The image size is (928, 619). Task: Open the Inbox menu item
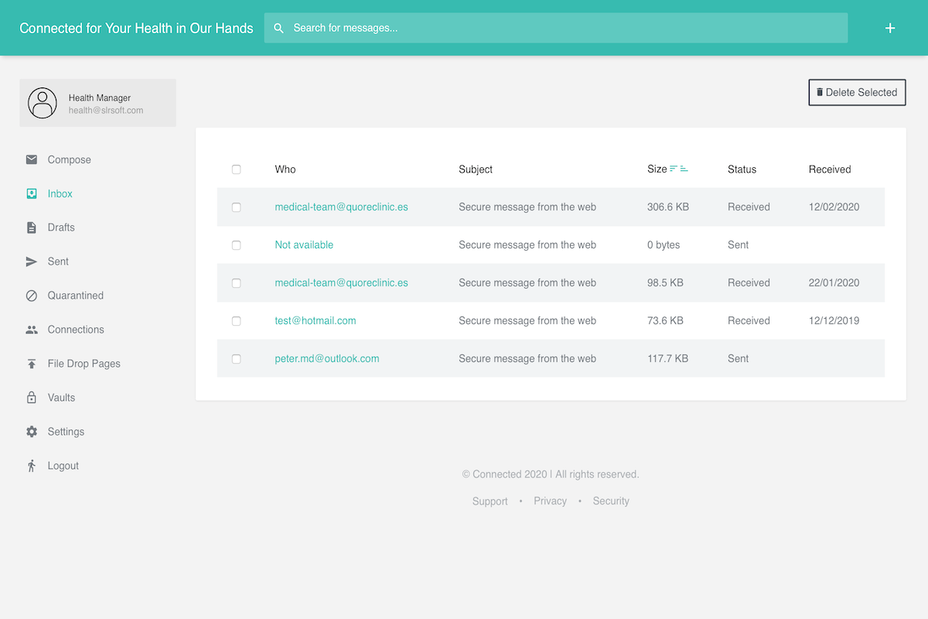60,193
